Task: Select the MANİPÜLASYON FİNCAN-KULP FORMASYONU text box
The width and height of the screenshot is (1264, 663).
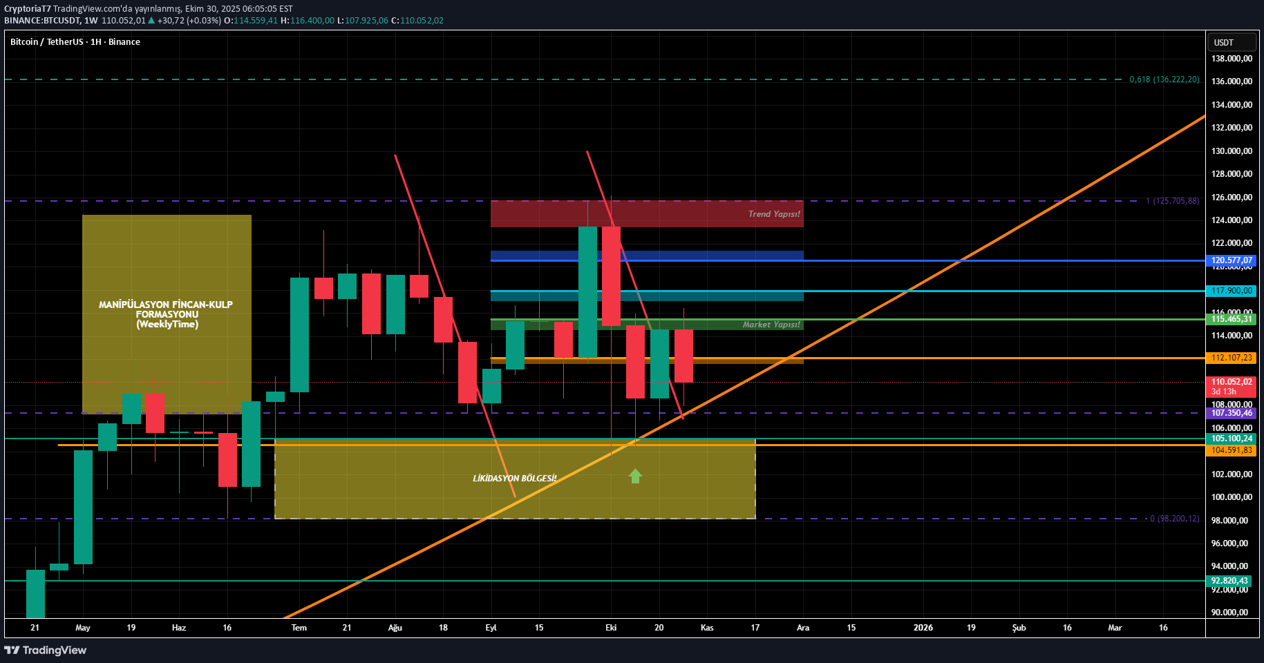Action: 166,314
